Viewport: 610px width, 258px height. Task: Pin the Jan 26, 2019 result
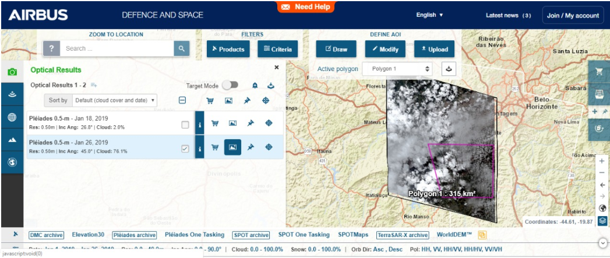point(251,147)
